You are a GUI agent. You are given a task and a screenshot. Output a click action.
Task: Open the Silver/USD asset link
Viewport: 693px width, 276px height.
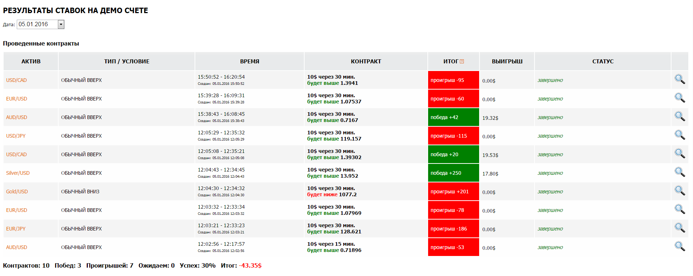(18, 173)
